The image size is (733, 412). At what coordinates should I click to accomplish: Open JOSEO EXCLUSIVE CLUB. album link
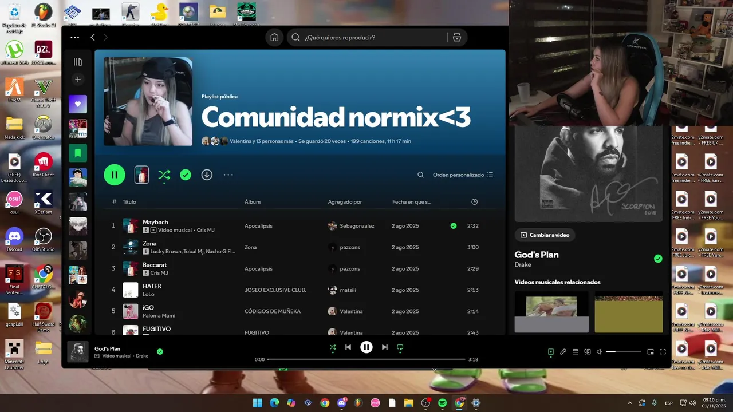click(275, 290)
